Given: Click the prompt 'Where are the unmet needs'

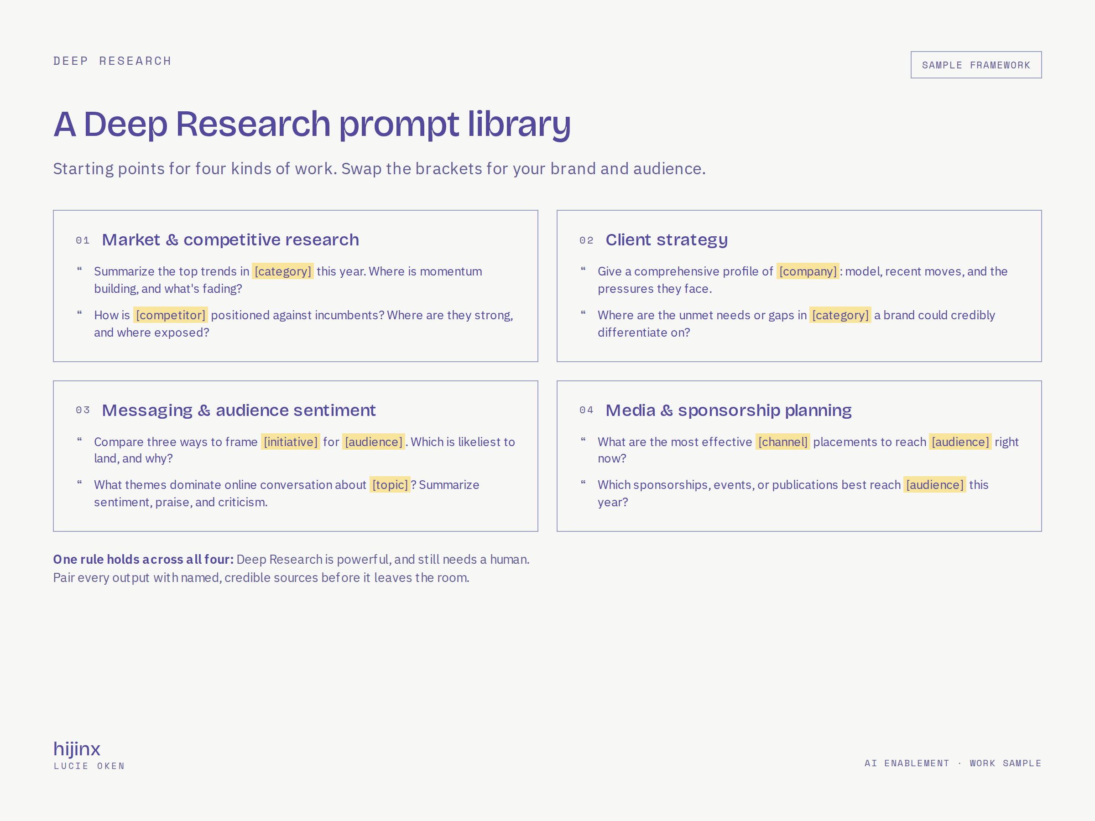Looking at the screenshot, I should 796,324.
